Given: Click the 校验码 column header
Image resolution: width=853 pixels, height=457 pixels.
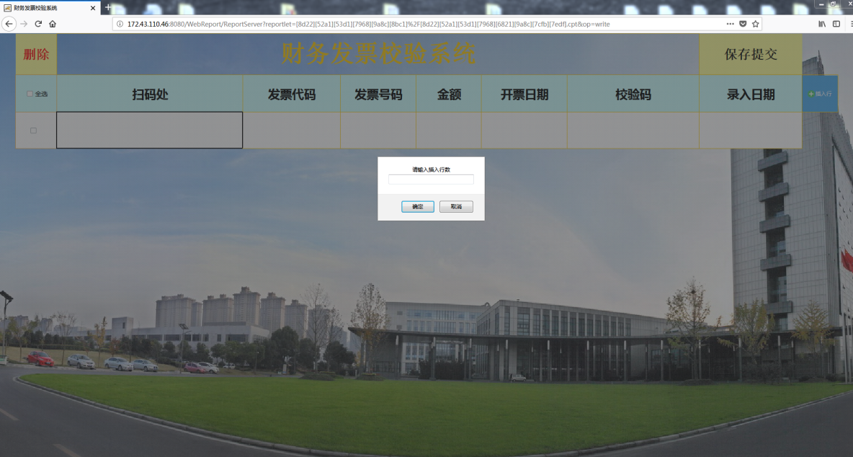Looking at the screenshot, I should coord(633,94).
